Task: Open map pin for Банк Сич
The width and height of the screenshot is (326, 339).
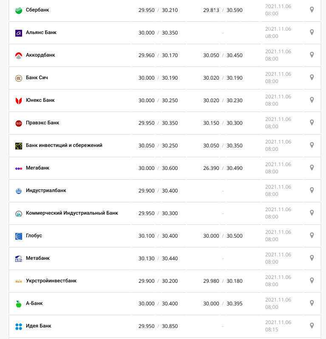Action: click(312, 77)
